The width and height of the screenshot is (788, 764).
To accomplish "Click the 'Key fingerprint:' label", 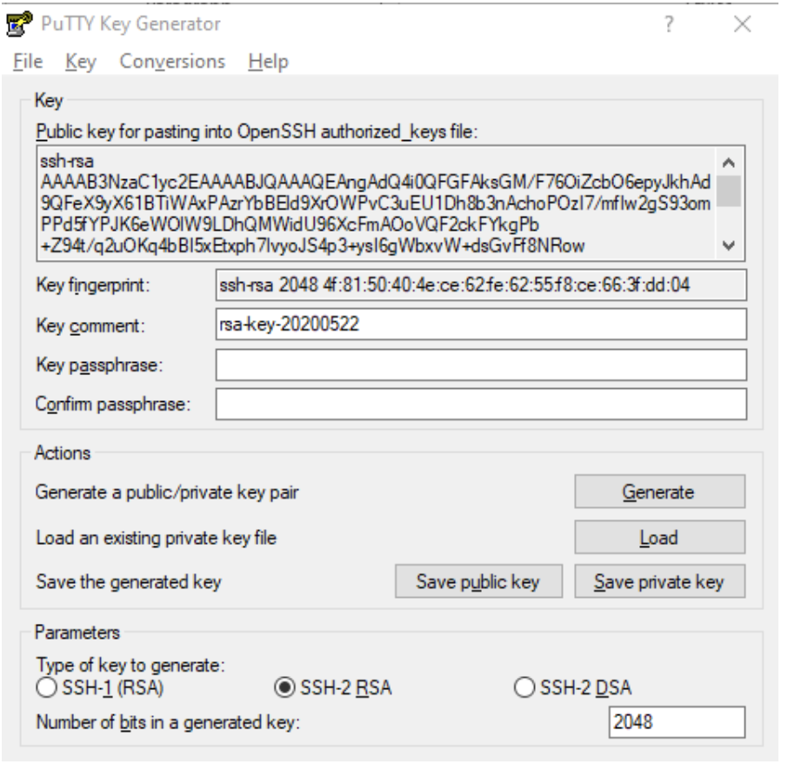I will tap(93, 285).
